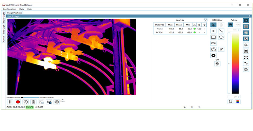253x131 pixels.
Task: Click the circular arrow snapshot icon
Action: click(26, 102)
